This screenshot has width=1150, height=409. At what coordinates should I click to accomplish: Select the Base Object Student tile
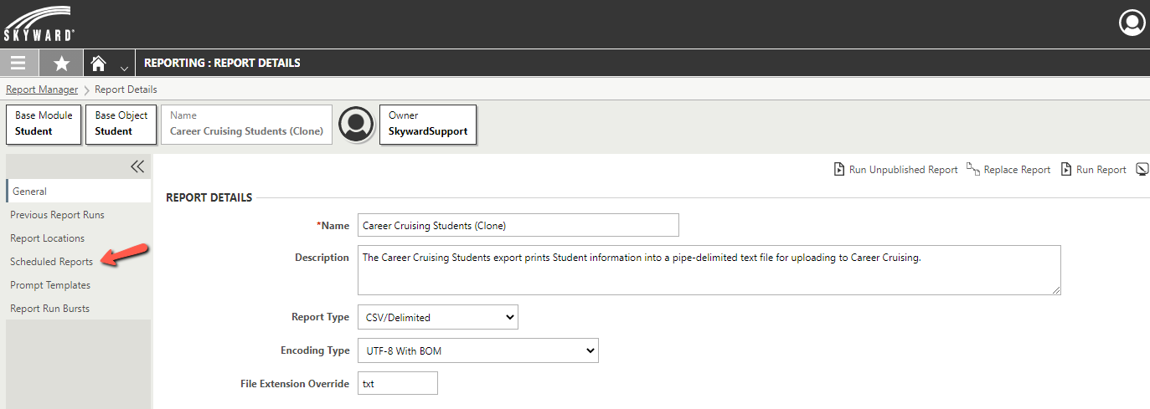(121, 124)
